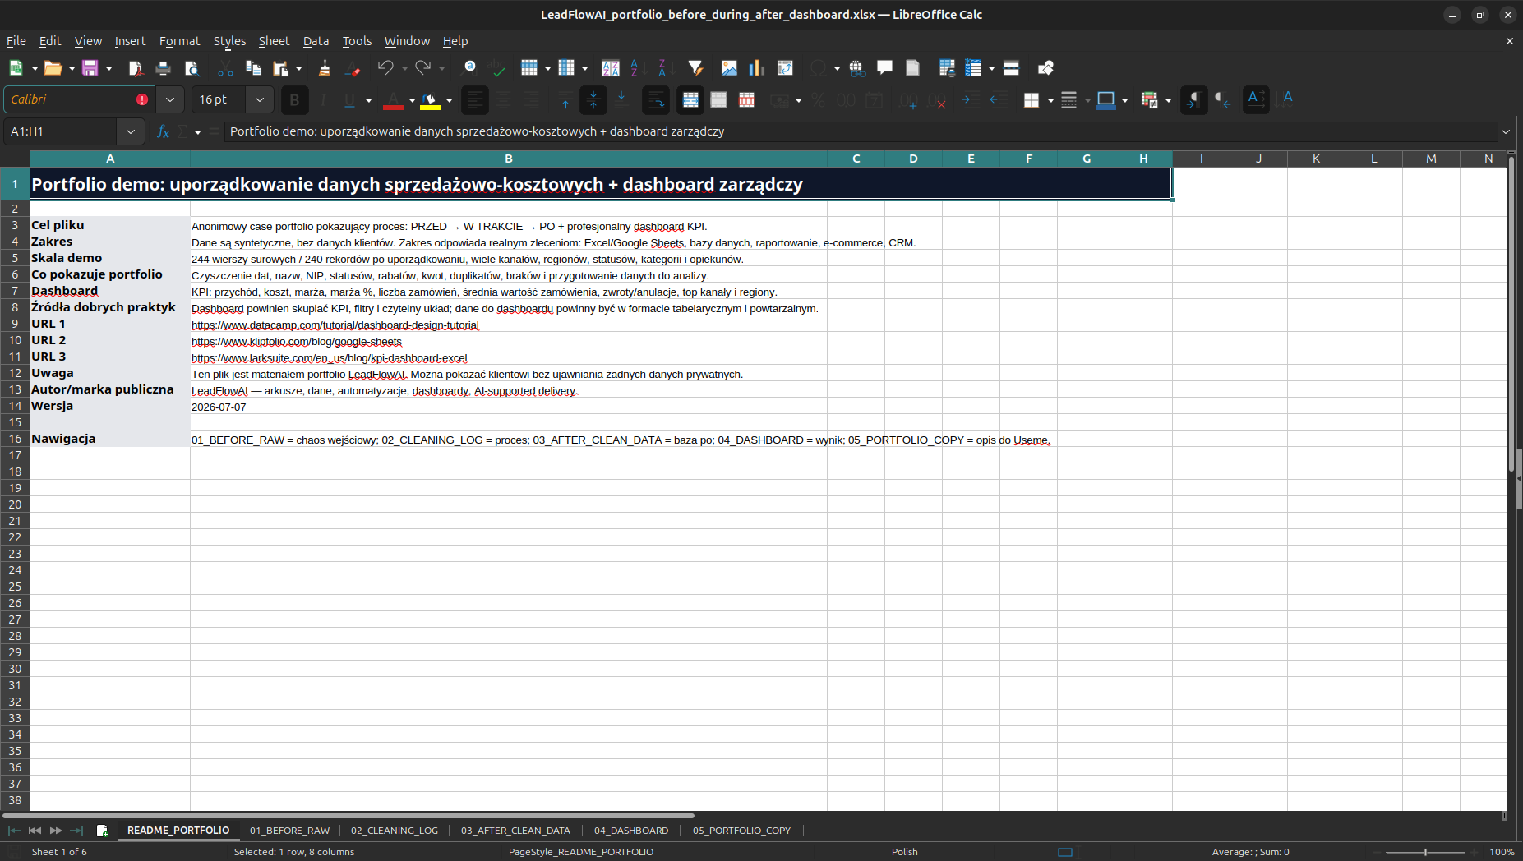Click the Clone Formatting paintbrush icon
This screenshot has width=1523, height=861.
point(325,68)
